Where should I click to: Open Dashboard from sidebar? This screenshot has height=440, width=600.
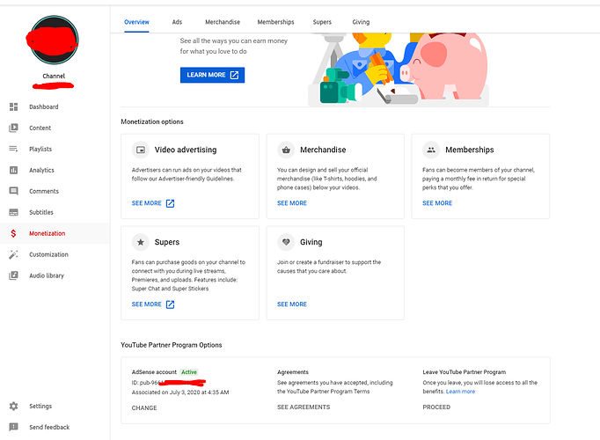44,106
